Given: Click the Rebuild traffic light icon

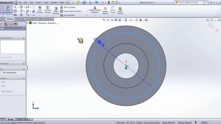Looking at the screenshot, I should tap(109, 2).
